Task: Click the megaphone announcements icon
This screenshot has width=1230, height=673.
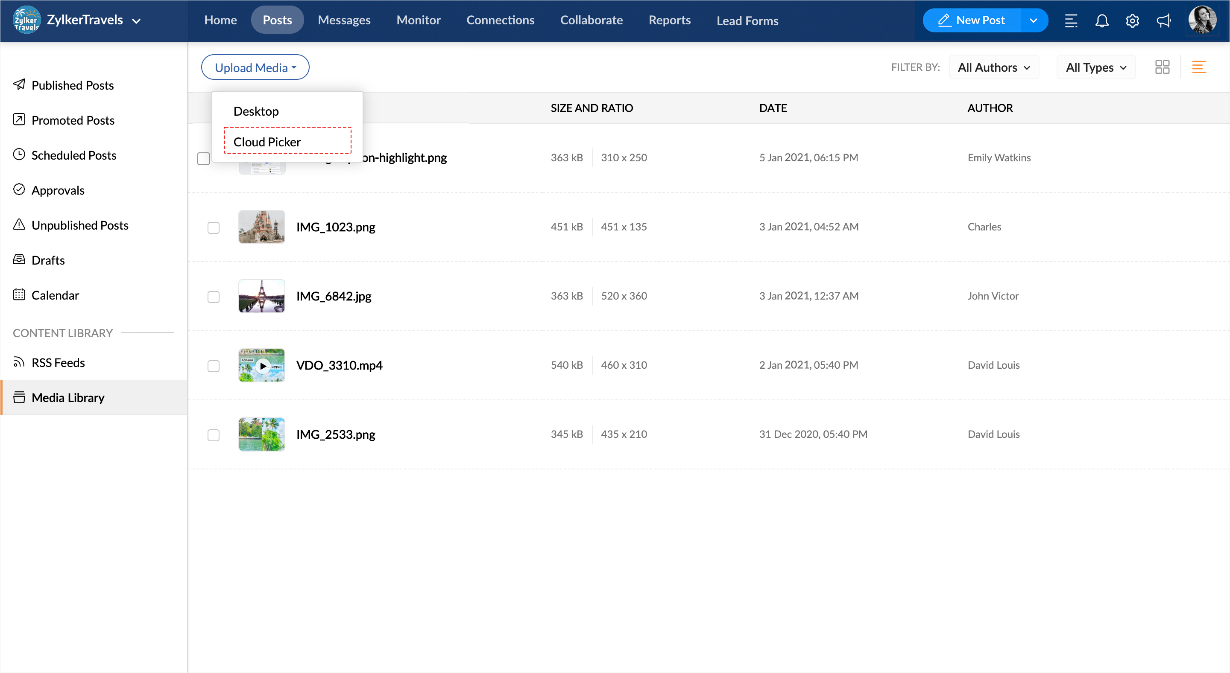Action: pyautogui.click(x=1164, y=20)
